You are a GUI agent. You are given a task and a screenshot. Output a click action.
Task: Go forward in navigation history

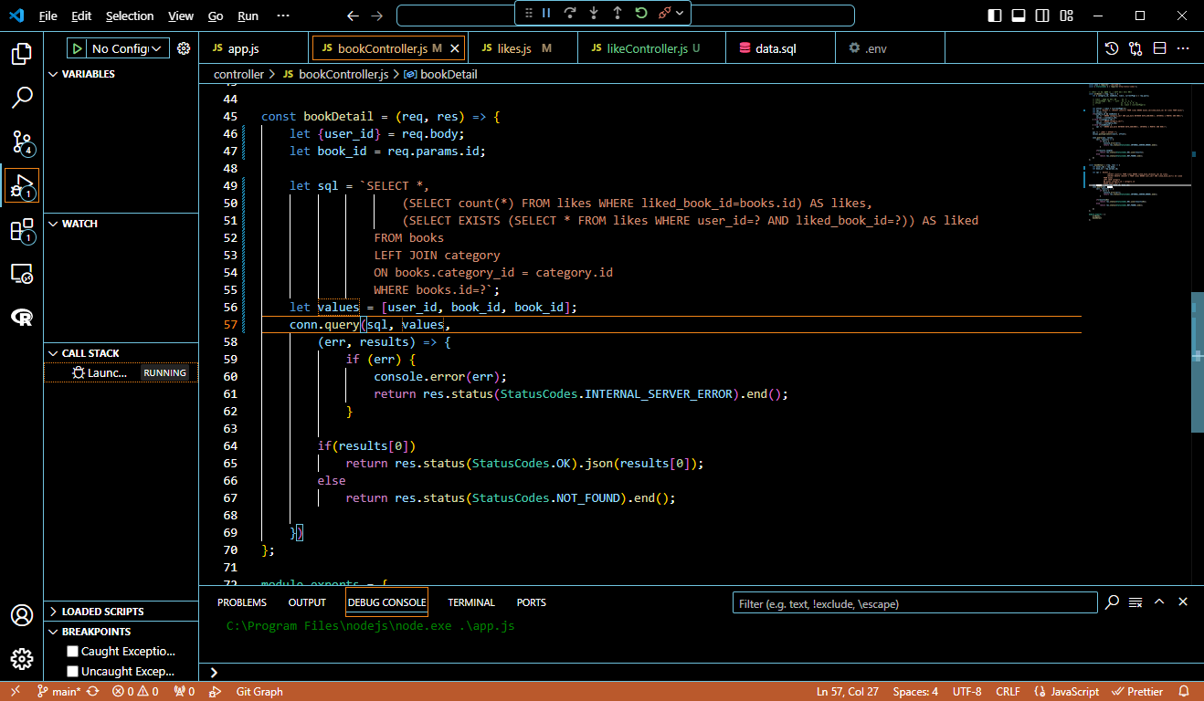click(377, 16)
